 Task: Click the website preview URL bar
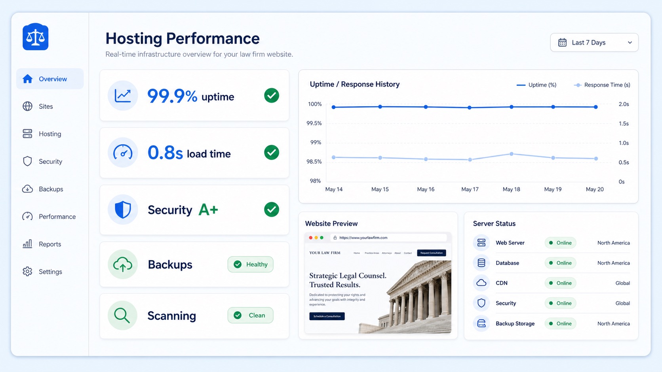click(x=389, y=238)
